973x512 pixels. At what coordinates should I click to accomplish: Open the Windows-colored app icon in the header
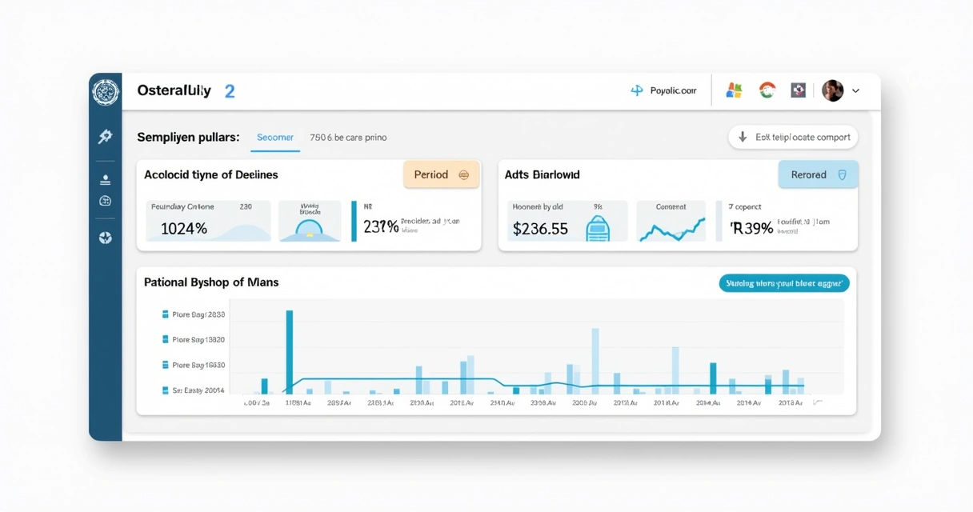click(735, 90)
